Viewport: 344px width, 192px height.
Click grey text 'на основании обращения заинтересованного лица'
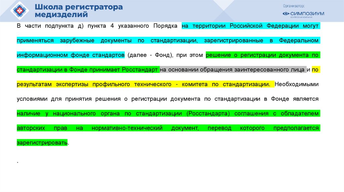233,70
